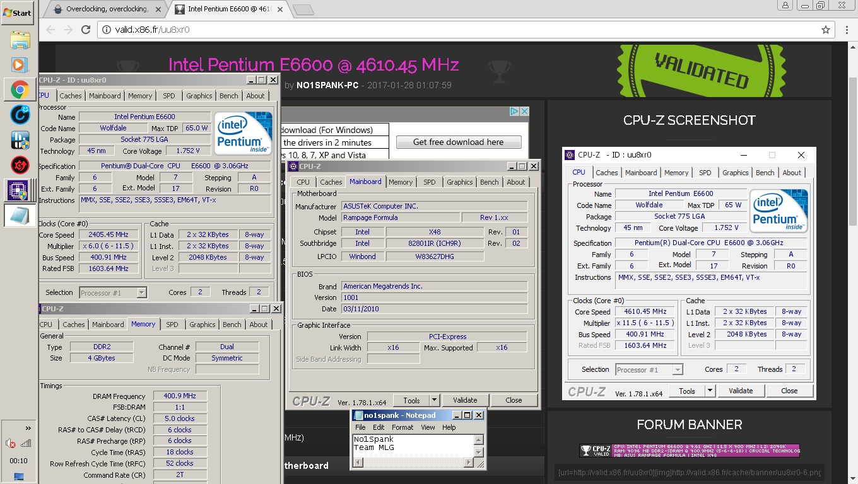
Task: Switch to Notepad taskbar icon
Action: pyautogui.click(x=20, y=215)
